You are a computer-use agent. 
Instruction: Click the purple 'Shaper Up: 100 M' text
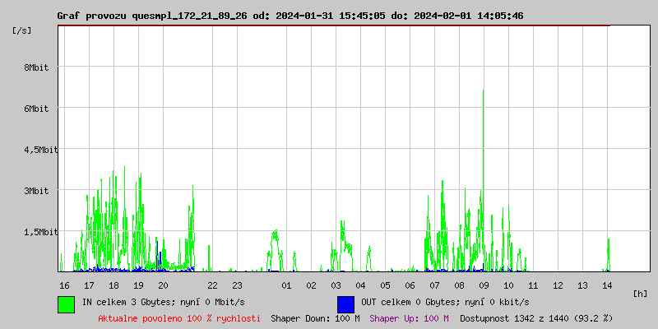pos(409,318)
